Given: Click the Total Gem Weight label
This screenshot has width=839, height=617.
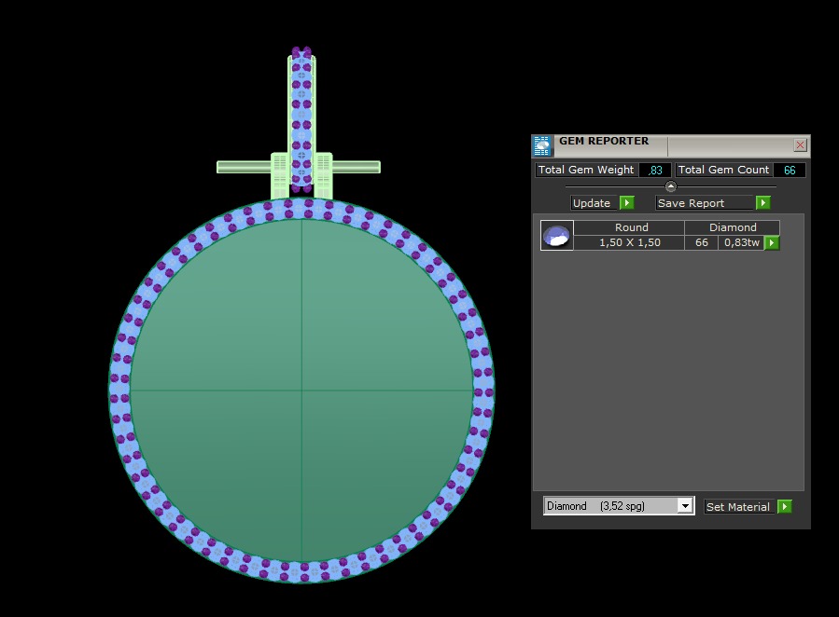Looking at the screenshot, I should click(586, 170).
